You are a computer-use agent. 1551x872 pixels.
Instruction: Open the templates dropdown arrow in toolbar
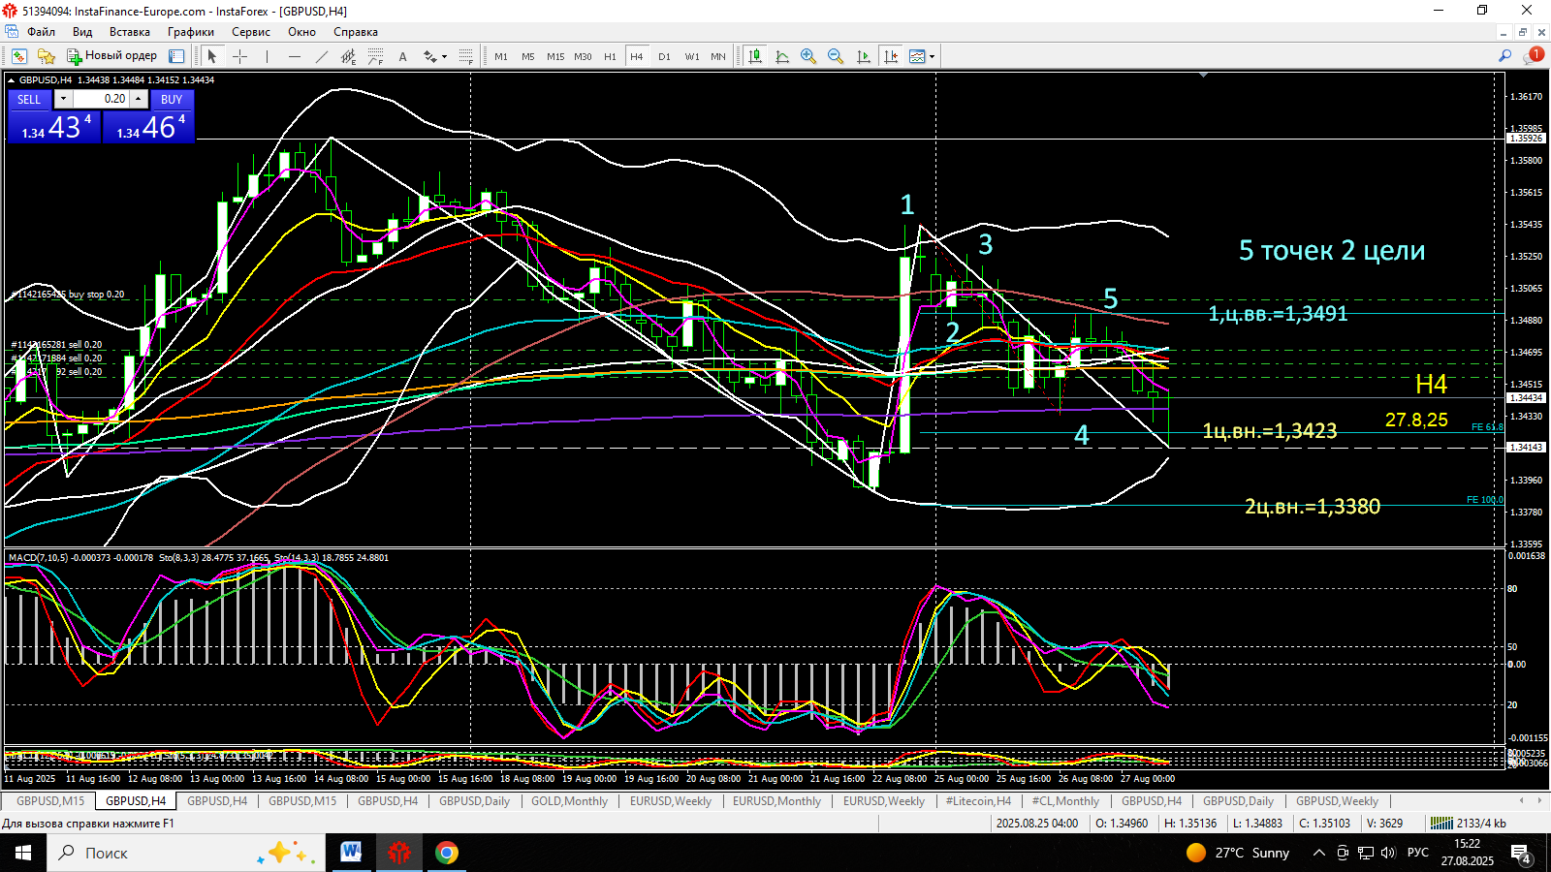pos(932,56)
